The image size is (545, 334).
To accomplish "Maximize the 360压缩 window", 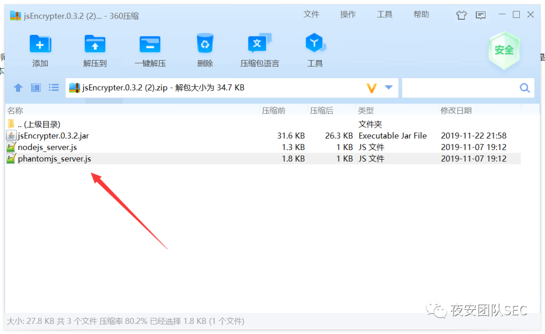I will [x=516, y=14].
